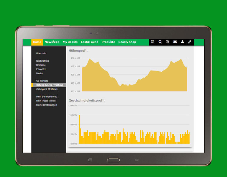The height and width of the screenshot is (177, 227).
Task: Click the 429 M.ü.M axis label
Action: coord(75,66)
